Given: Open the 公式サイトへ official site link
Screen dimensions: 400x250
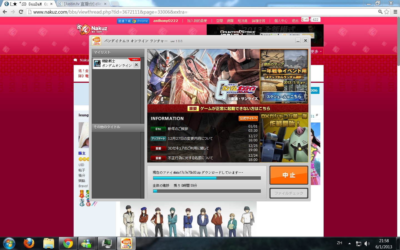Looking at the screenshot, I should point(248,118).
